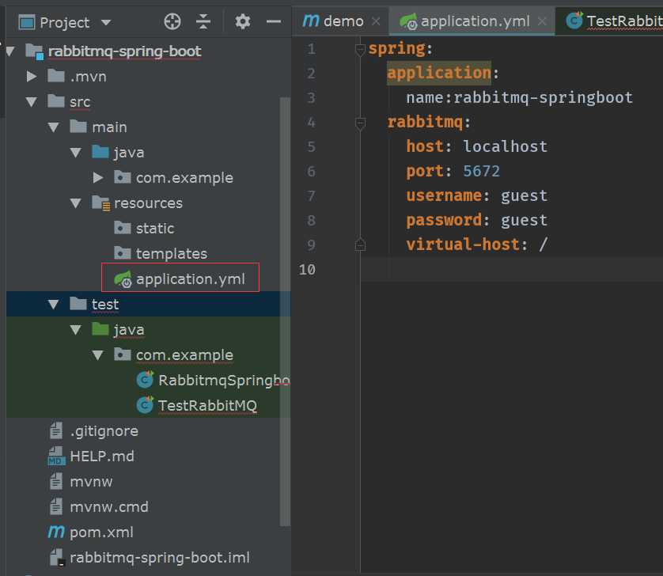The height and width of the screenshot is (576, 663).
Task: Select mvnw.cmd in project tree
Action: [x=109, y=506]
